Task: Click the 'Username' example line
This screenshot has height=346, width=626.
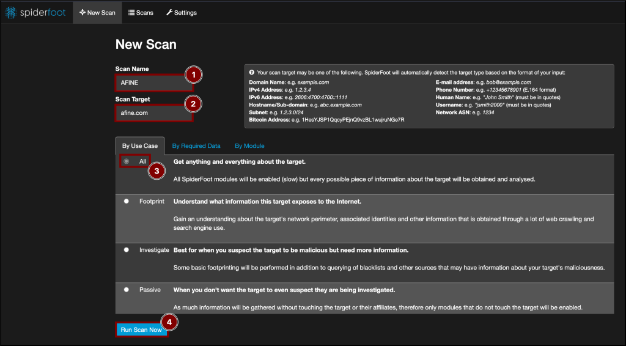Action: [493, 105]
